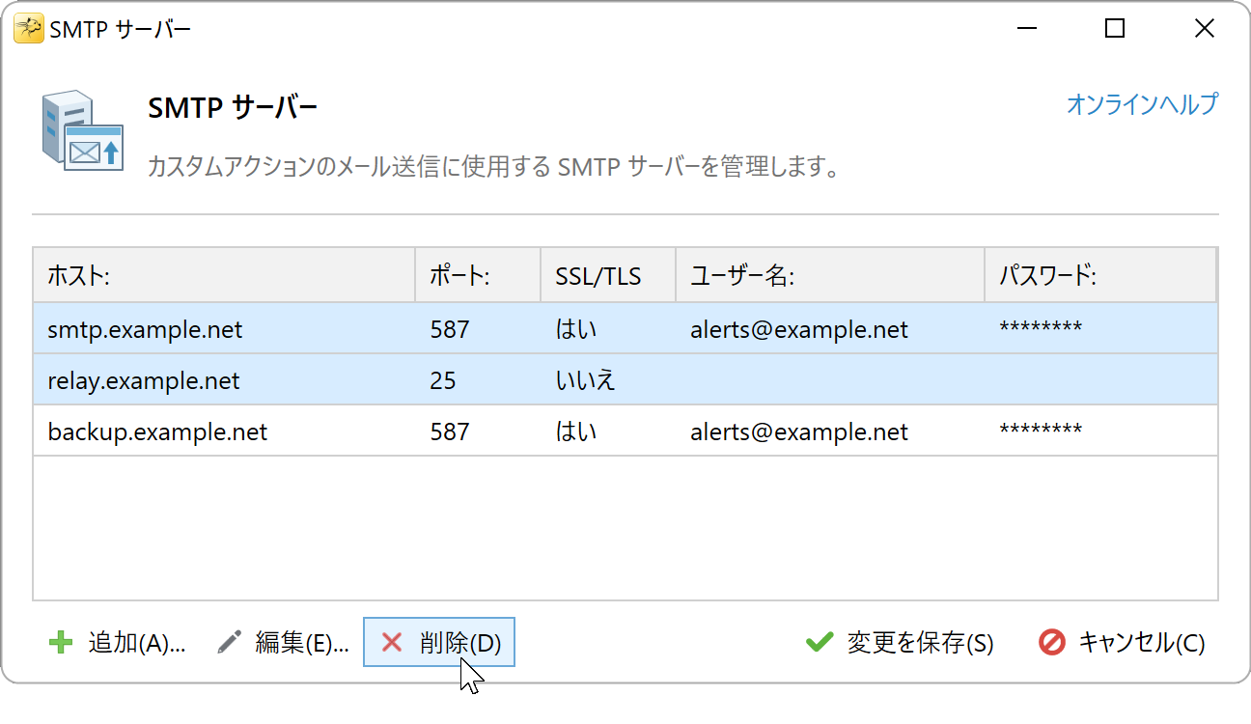Sort by the ホスト: column header
Viewport: 1251px width, 724px height.
click(224, 276)
